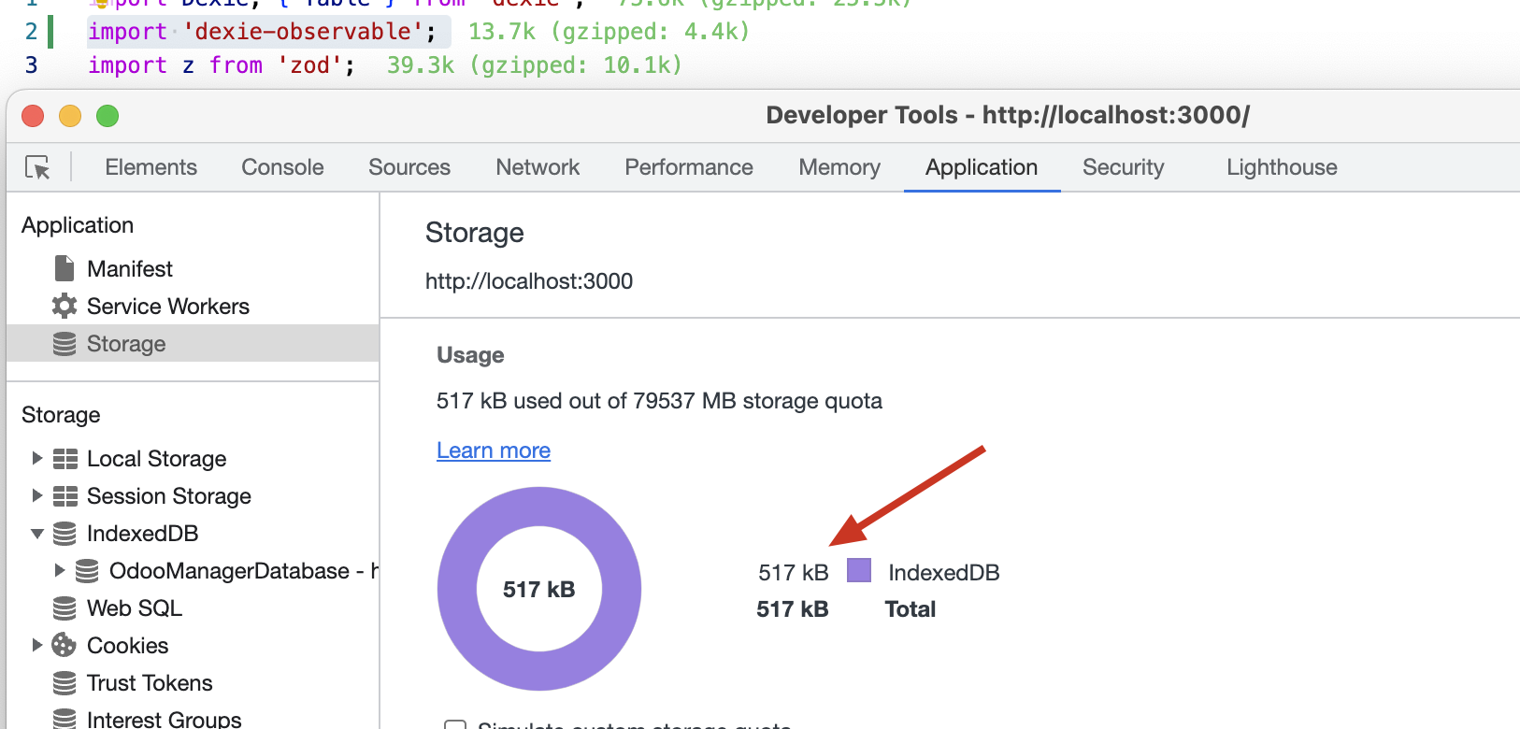Click the OdooManagerDatabase database icon
The image size is (1520, 729).
[x=87, y=571]
